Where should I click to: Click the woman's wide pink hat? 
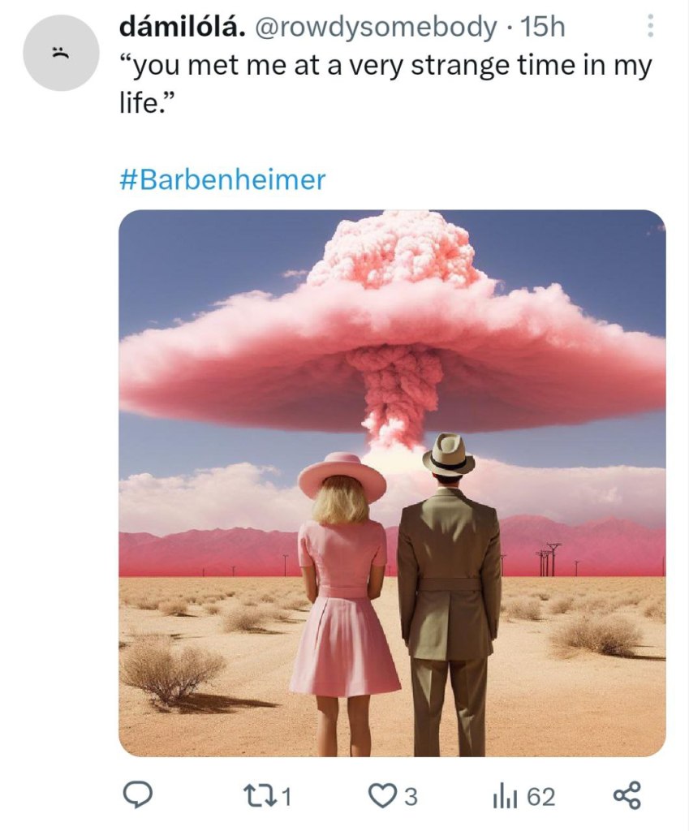(342, 475)
